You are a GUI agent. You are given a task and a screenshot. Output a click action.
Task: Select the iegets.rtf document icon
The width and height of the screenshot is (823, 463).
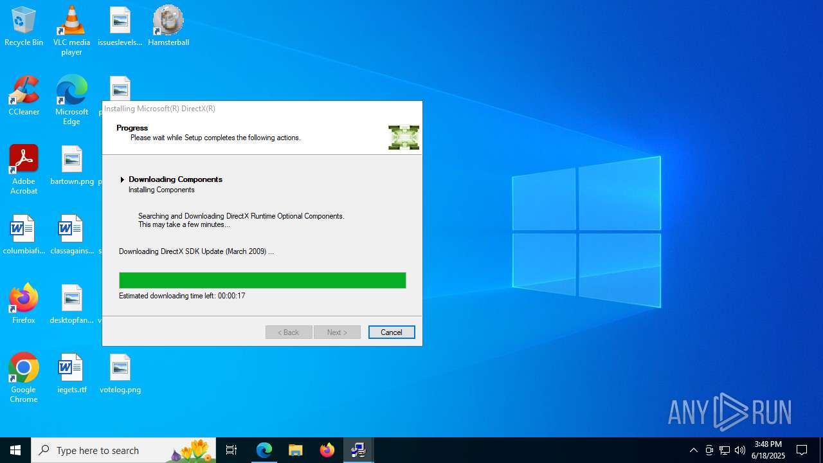coord(72,374)
